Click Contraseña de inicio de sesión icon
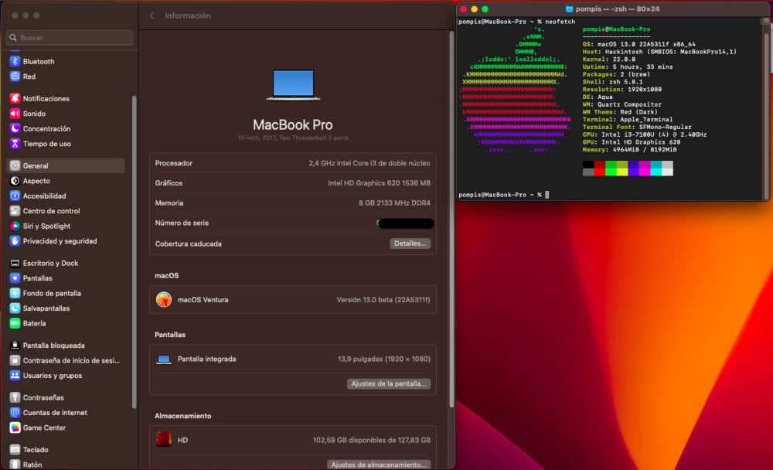Screen dimensions: 773x470 tap(15, 360)
